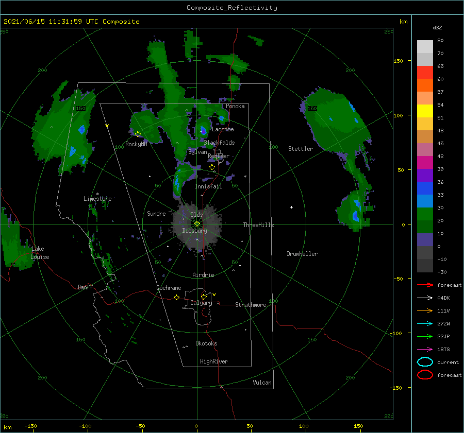Screen dimensions: 464x433
Task: Click the Red Deer label on map
Action: pos(219,156)
